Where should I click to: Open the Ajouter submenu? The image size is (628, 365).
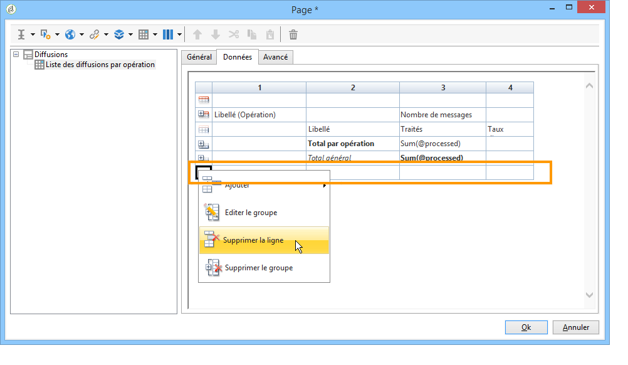[x=264, y=185]
